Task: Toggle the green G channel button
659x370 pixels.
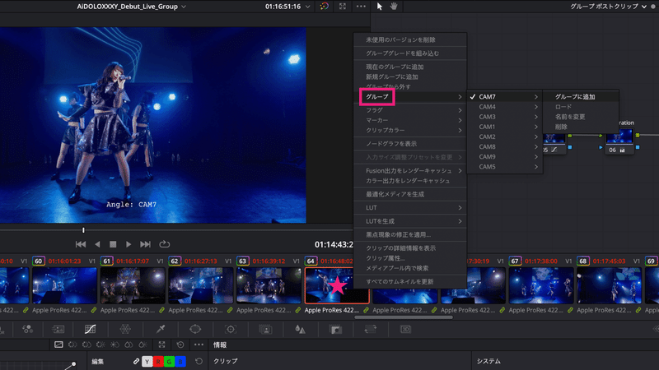Action: coord(169,361)
